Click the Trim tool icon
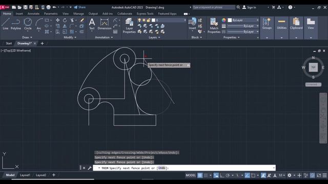328x184 pixels. (x=72, y=20)
